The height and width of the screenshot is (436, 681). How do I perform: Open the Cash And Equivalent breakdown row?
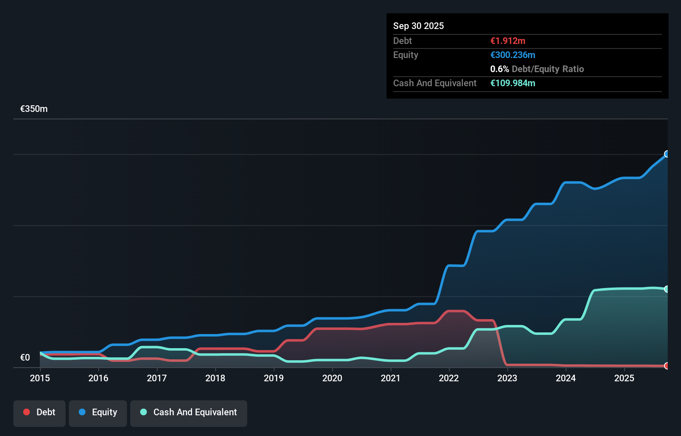pyautogui.click(x=435, y=83)
